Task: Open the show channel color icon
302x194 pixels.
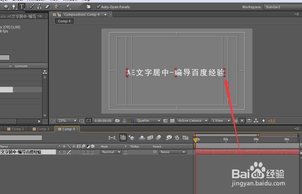Action: [x=131, y=121]
